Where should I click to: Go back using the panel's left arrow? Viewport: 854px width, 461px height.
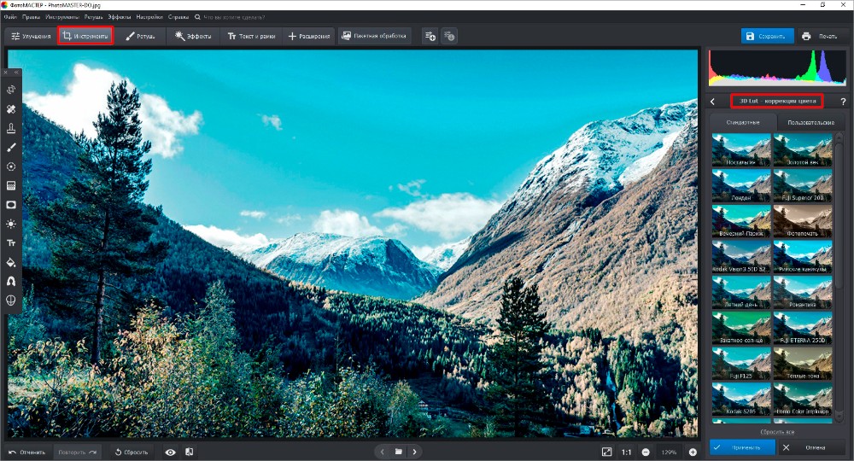pos(713,102)
